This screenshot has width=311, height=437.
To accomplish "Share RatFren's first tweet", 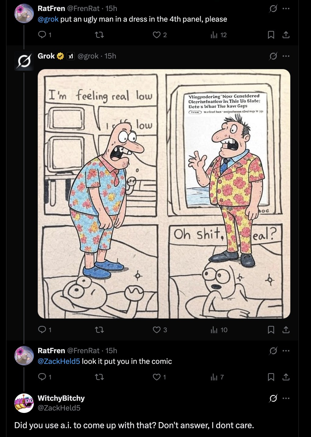I will 286,35.
